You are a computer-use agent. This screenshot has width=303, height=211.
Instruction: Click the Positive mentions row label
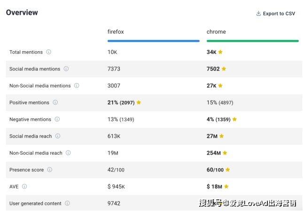(x=29, y=102)
